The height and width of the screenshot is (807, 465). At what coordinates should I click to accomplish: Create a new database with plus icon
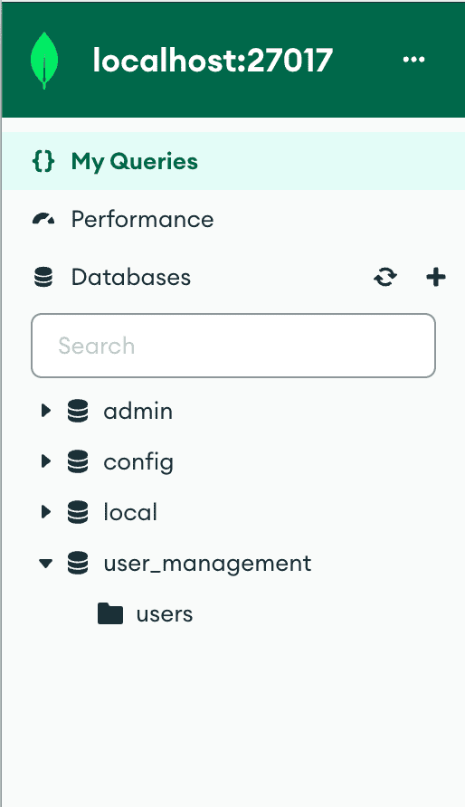tap(436, 278)
